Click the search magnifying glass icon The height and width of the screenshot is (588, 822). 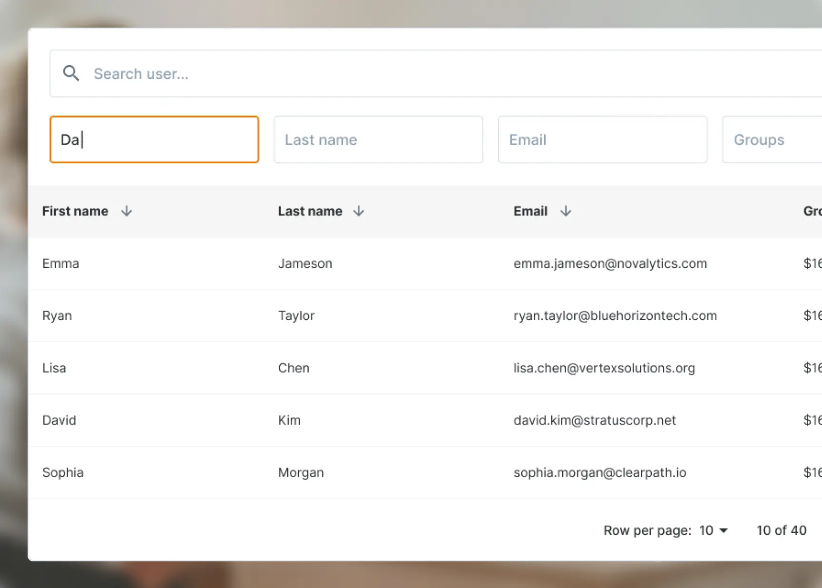tap(71, 73)
